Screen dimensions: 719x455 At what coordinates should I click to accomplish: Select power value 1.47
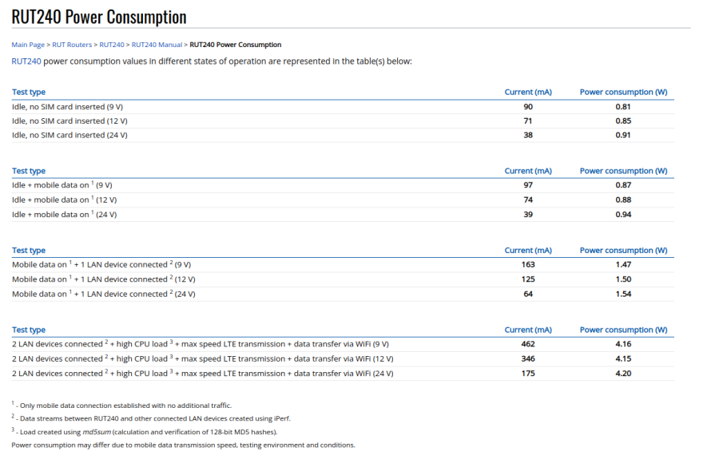coord(623,264)
